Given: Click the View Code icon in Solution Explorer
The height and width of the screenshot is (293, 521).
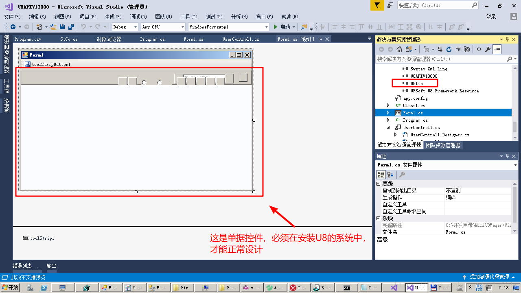Looking at the screenshot, I should [x=479, y=49].
